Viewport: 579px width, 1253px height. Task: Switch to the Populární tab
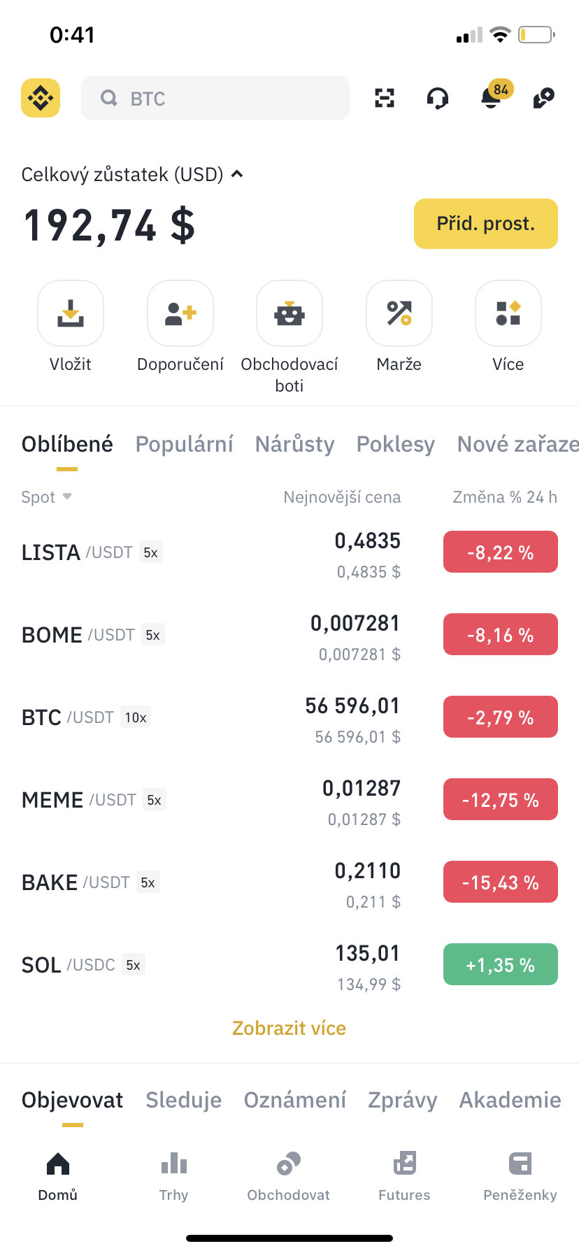184,444
